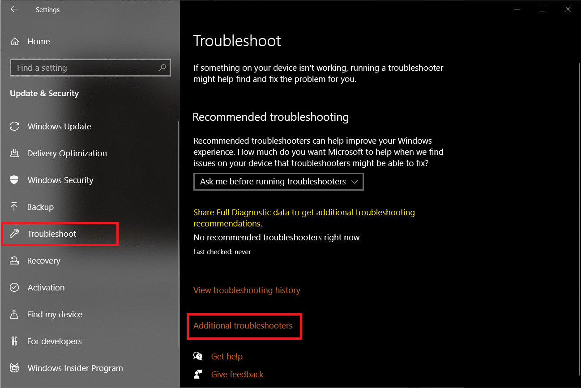
Task: Expand the troubleshooter preference dropdown
Action: click(278, 182)
